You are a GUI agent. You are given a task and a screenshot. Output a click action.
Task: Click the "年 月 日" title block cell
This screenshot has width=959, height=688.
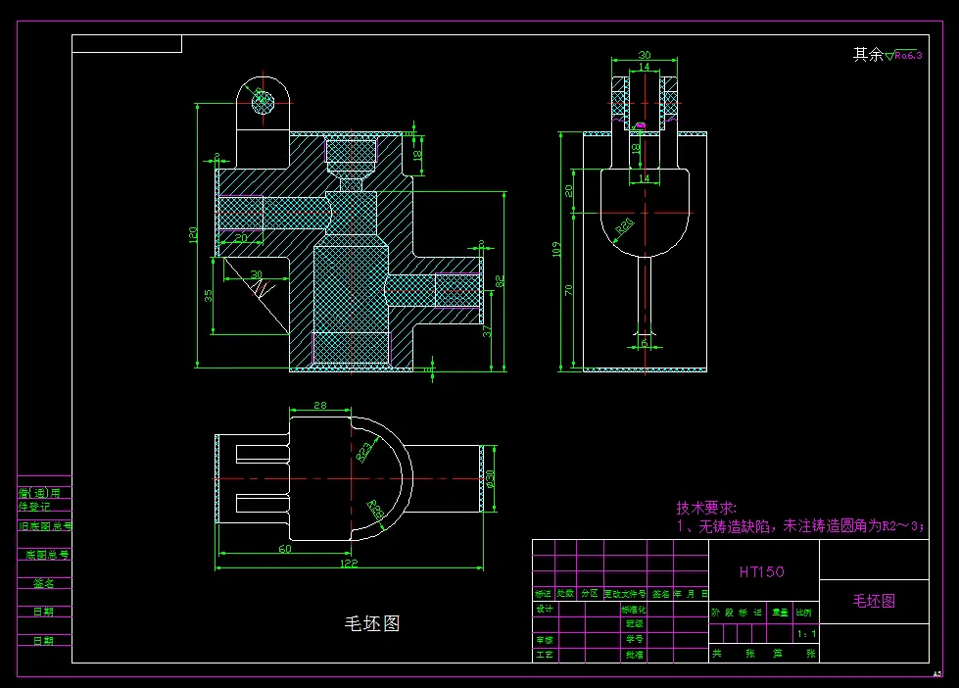tap(691, 594)
